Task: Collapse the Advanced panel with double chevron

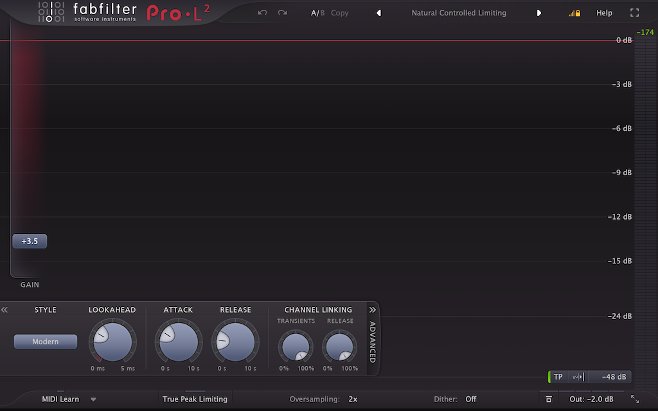Action: click(372, 310)
